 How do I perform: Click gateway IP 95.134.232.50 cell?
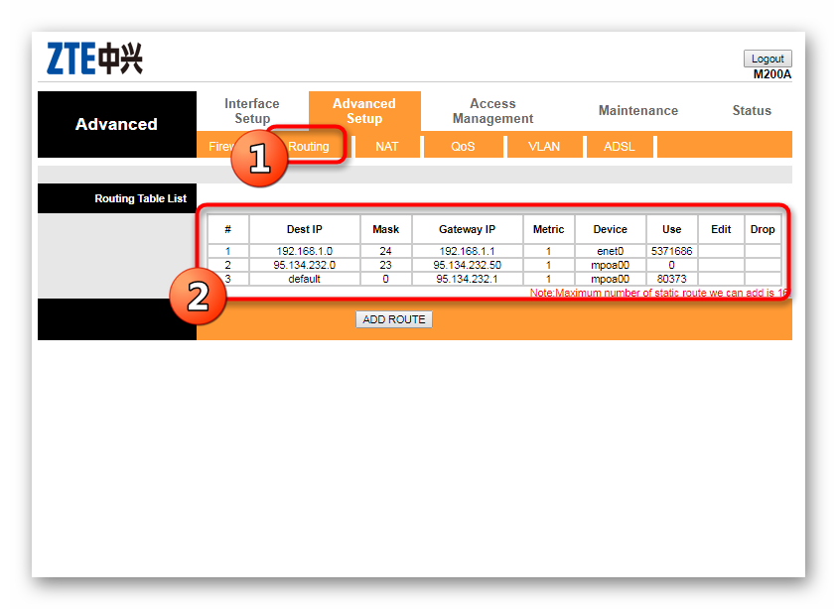tap(467, 265)
